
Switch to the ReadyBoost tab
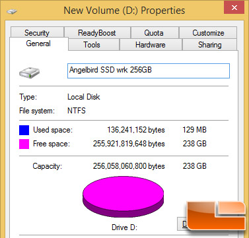pos(97,32)
